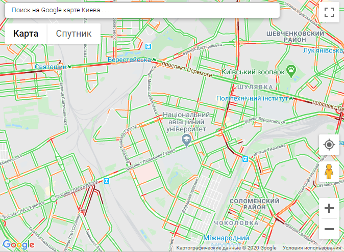
Task: Switch to the Карта map view
Action: click(26, 34)
